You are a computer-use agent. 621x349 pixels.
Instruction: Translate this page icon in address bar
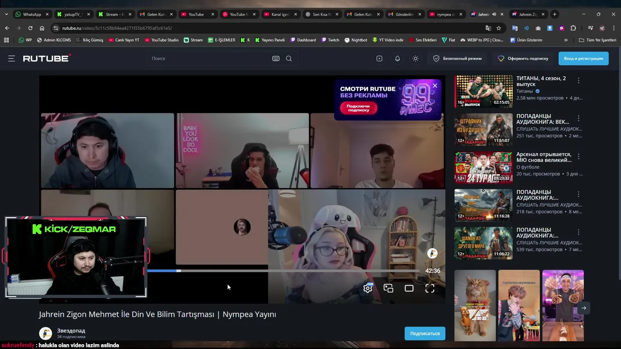pos(488,28)
